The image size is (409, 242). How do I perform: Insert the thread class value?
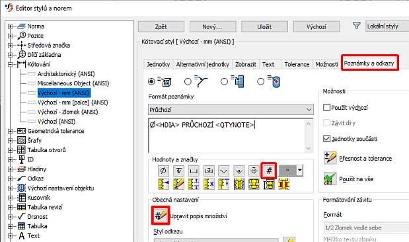209,184
